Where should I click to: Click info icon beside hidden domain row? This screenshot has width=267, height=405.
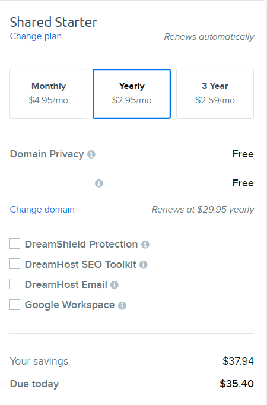point(99,183)
